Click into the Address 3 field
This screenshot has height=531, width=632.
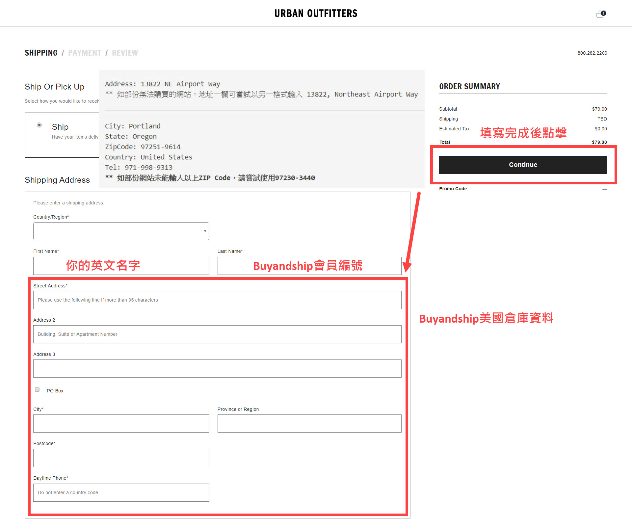point(217,368)
